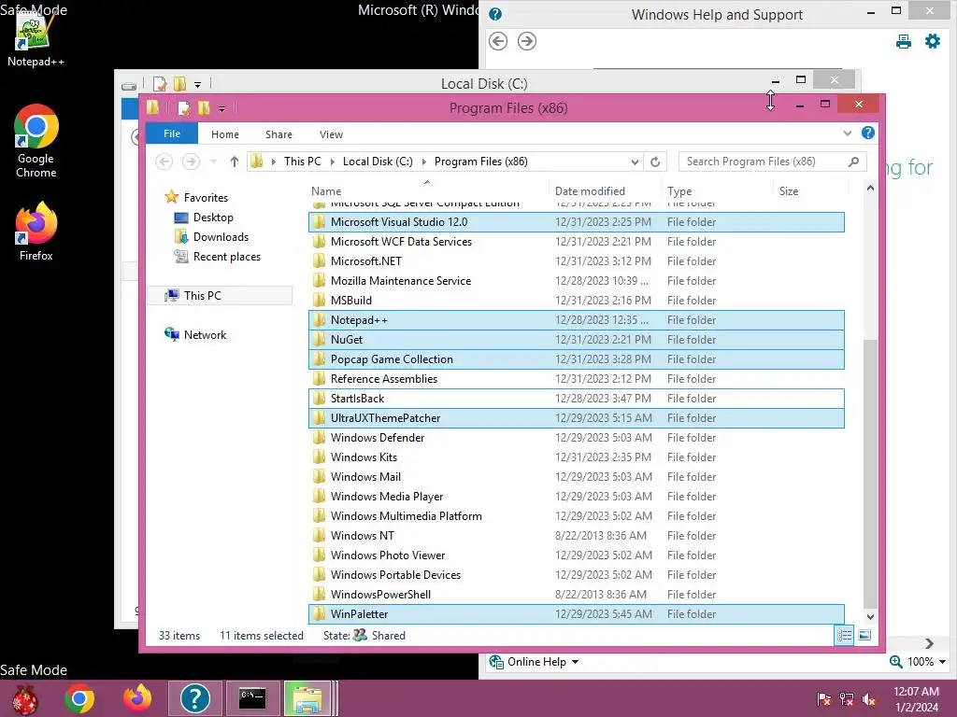Screen dimensions: 957x717
Task: Open the Home ribbon tab
Action: pyautogui.click(x=224, y=134)
